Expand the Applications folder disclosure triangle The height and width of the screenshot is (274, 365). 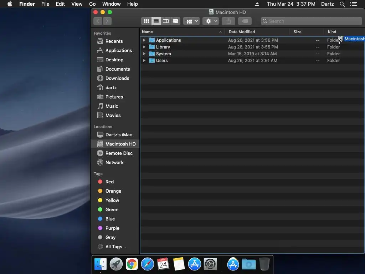tap(144, 40)
